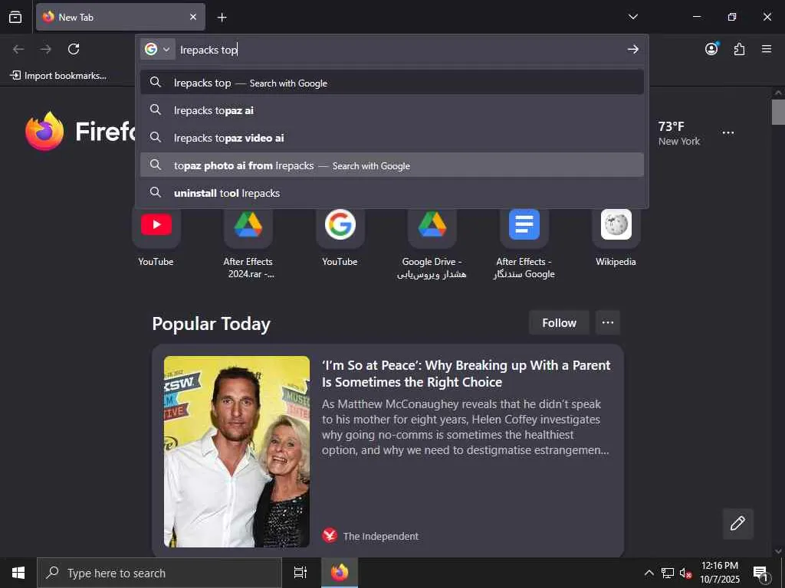The height and width of the screenshot is (588, 785).
Task: Click the Firefox taskbar icon
Action: pyautogui.click(x=339, y=573)
